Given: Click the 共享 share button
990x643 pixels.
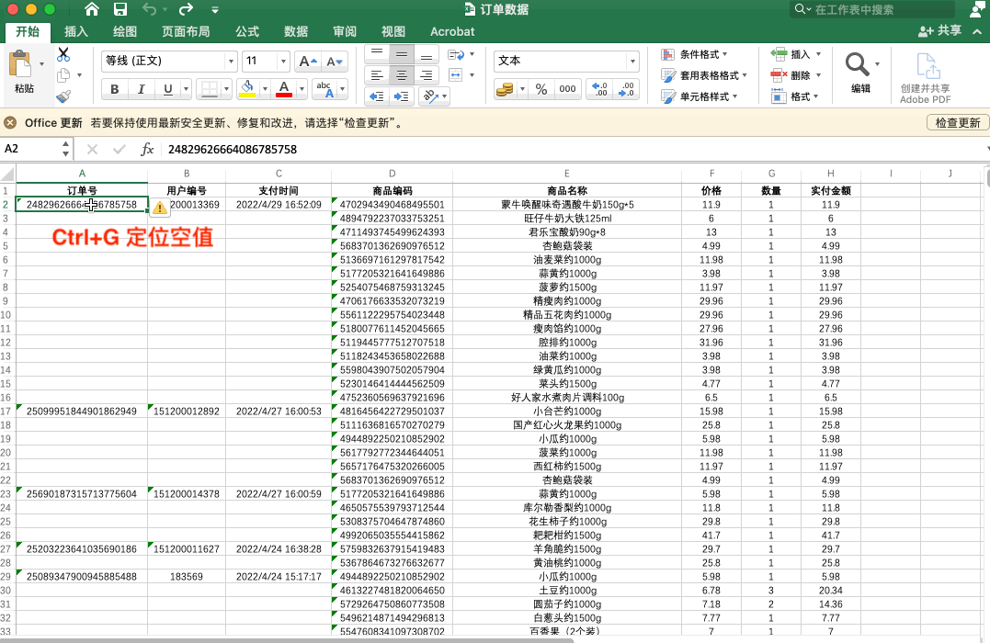Looking at the screenshot, I should pos(940,31).
